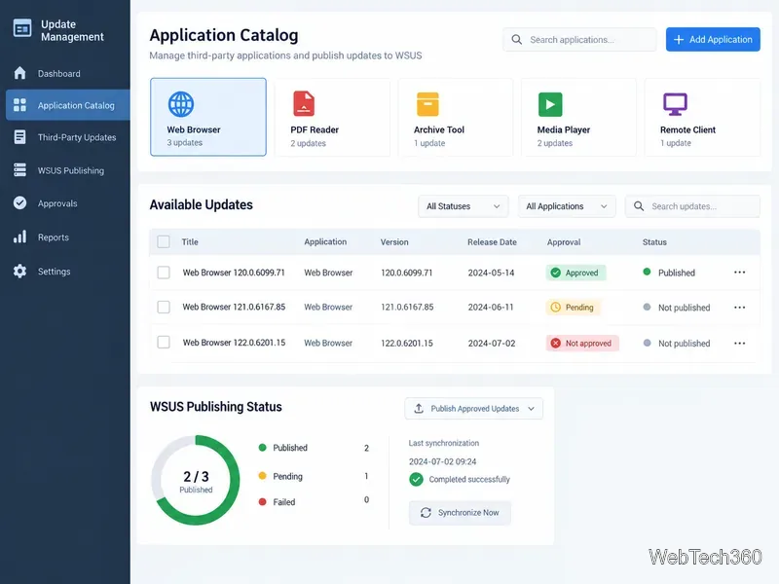This screenshot has width=779, height=584.
Task: Expand the Publish Approved Updates dropdown arrow
Action: pos(531,409)
